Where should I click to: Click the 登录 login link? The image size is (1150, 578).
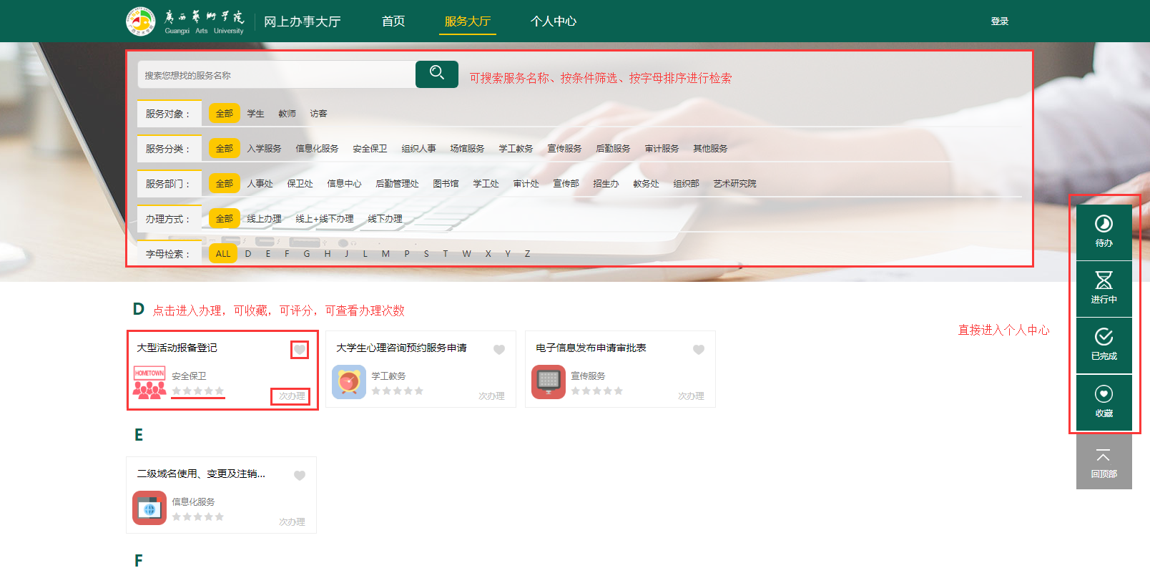(1000, 21)
